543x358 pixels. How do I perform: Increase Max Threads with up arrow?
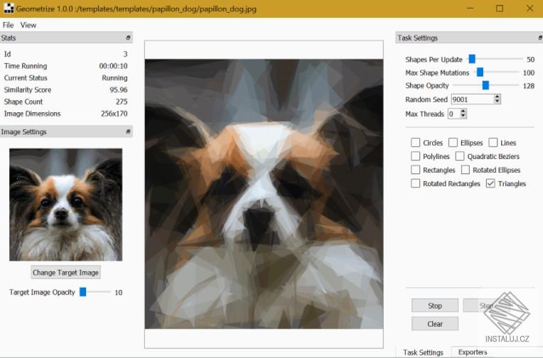(463, 111)
